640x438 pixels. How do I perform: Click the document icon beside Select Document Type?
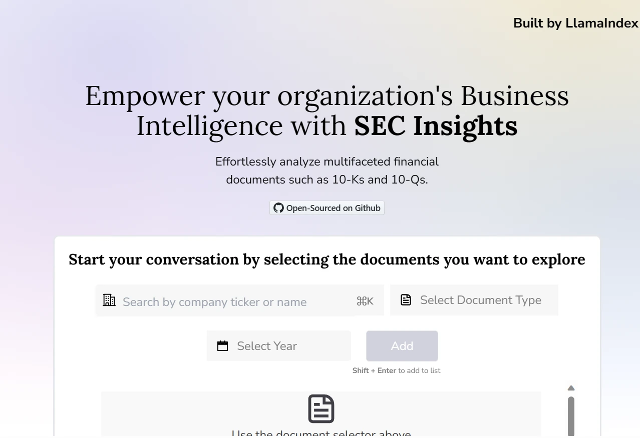(406, 300)
